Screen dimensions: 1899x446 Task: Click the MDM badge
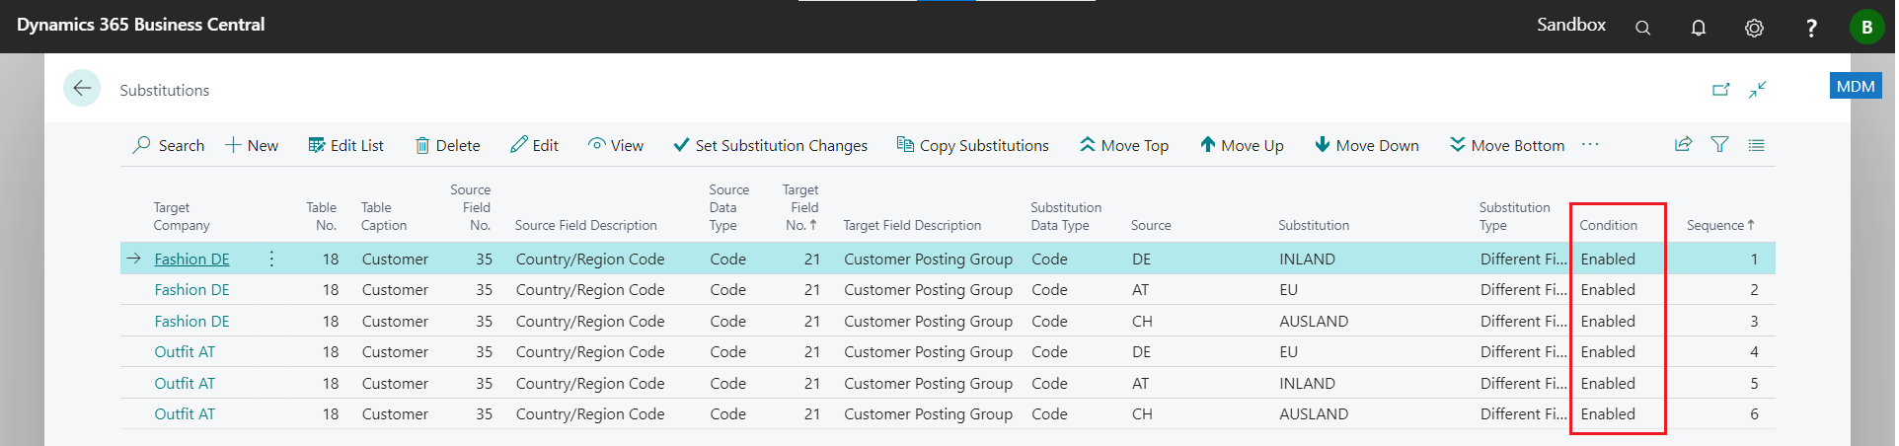tap(1856, 86)
